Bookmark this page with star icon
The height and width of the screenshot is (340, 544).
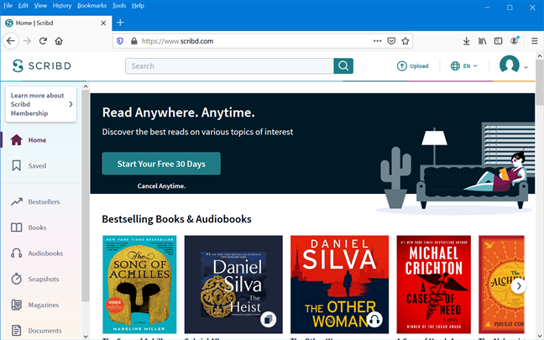pos(405,41)
